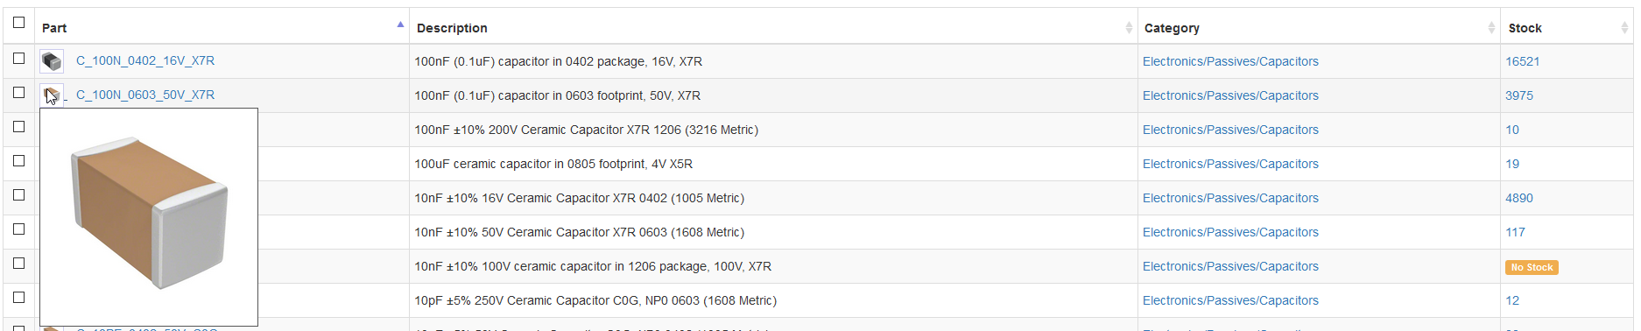Click stock quantity 16521 link

tap(1522, 61)
